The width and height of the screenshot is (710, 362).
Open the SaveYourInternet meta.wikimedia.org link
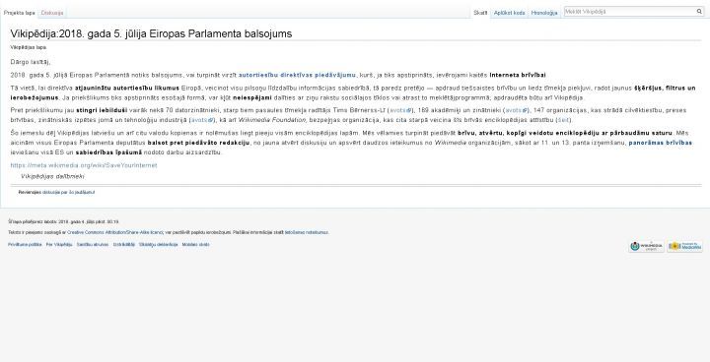click(84, 165)
